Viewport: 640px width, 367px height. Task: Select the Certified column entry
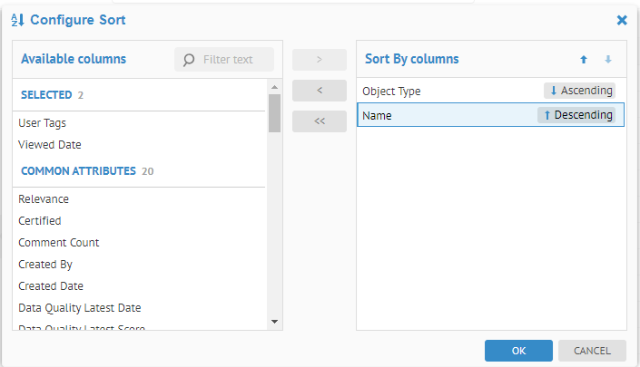pos(40,221)
